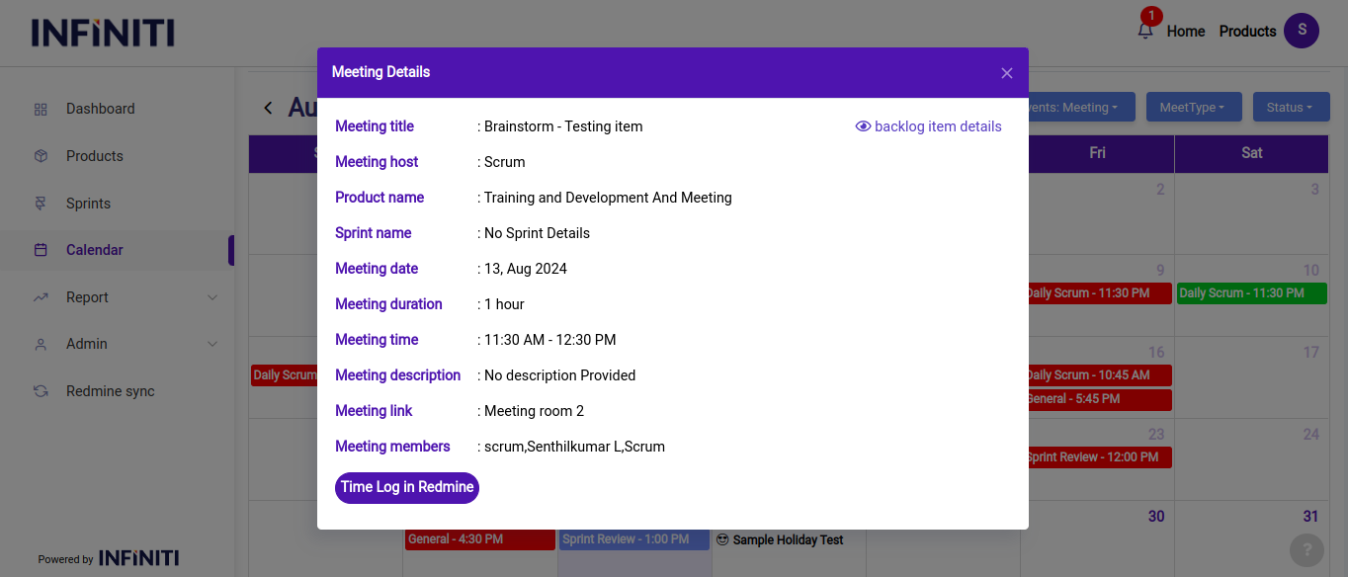Open green Daily Scrum event on Saturday 10
1348x577 pixels.
pos(1251,293)
